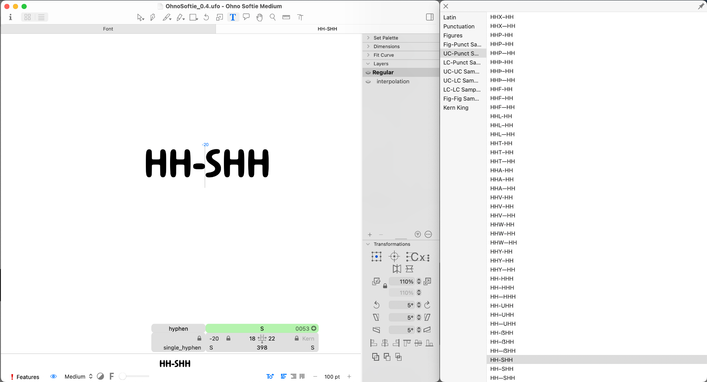Select the Annotation speech bubble tool
Image resolution: width=707 pixels, height=382 pixels.
pyautogui.click(x=246, y=17)
